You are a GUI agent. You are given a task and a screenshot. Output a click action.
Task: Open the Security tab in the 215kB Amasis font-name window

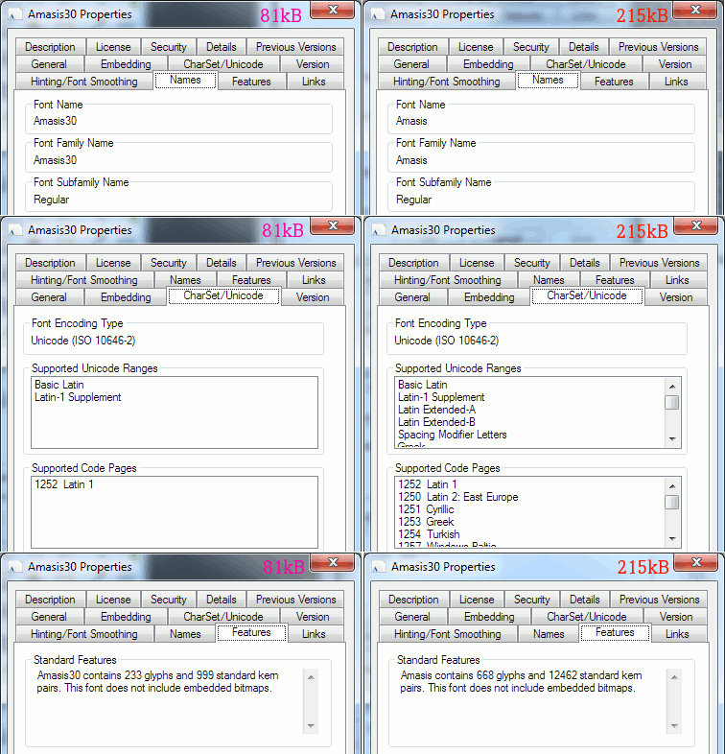pyautogui.click(x=530, y=47)
